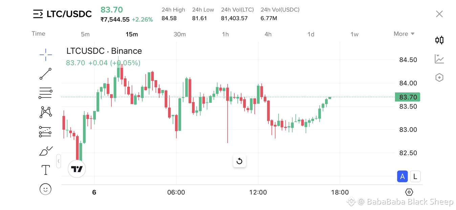
Task: Select the crosshair cursor tool
Action: [x=45, y=54]
